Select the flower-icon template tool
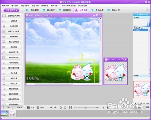 pyautogui.click(x=11, y=26)
